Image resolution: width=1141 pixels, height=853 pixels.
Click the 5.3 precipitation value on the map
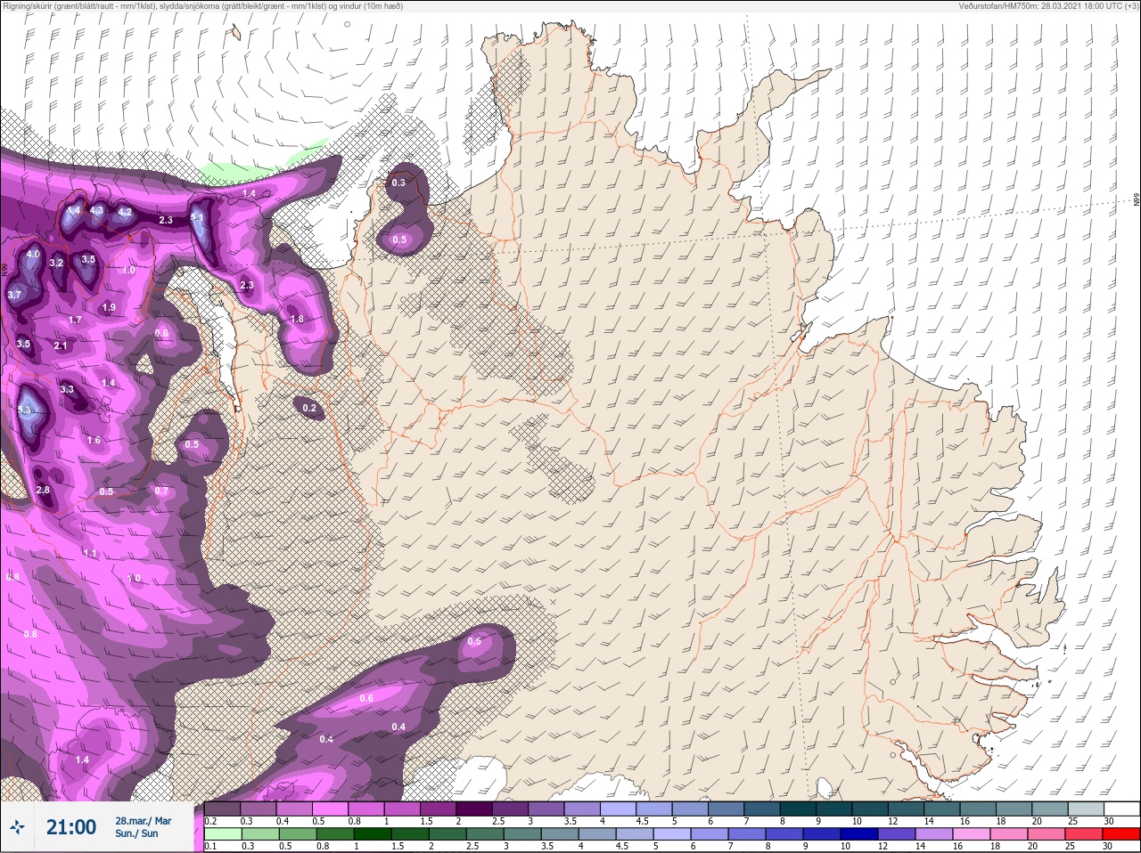tap(25, 410)
